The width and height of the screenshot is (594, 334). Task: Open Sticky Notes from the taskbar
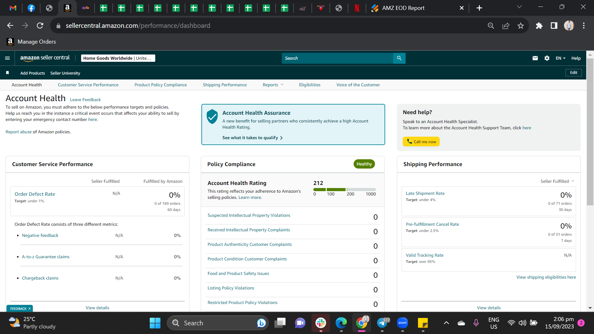423,323
